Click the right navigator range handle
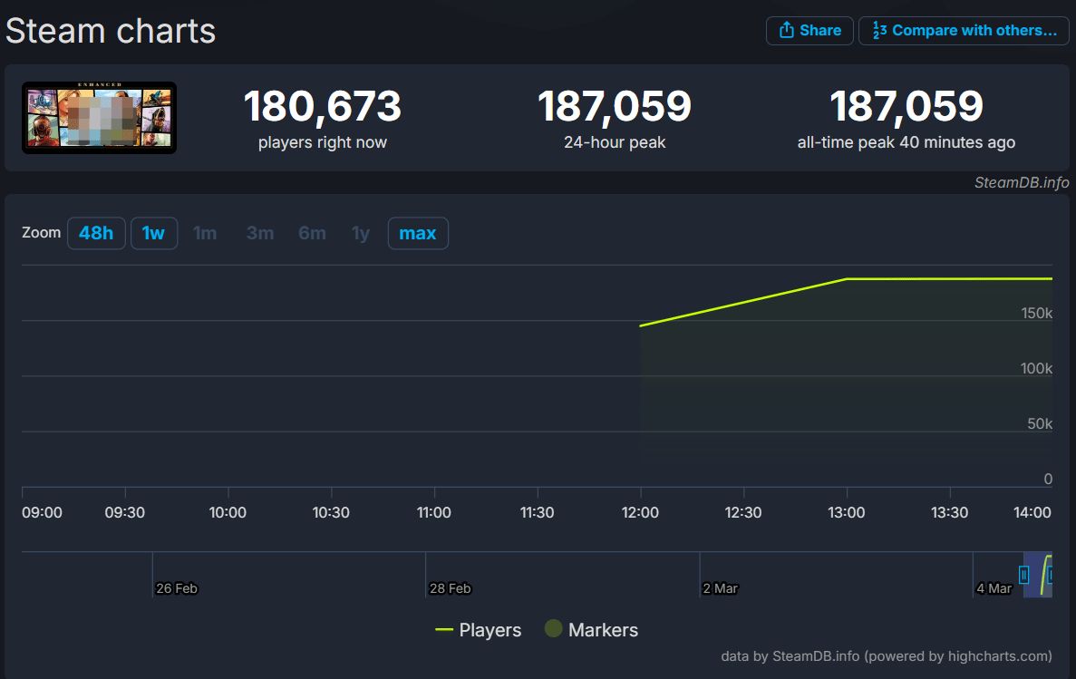Screen dimensions: 1076x679 point(1050,575)
